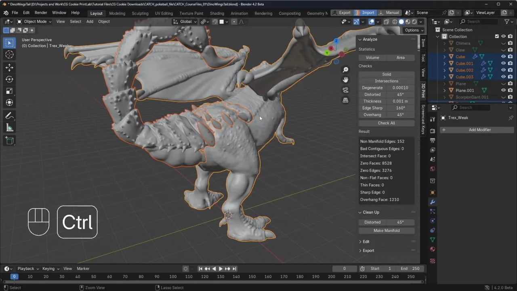The height and width of the screenshot is (291, 517).
Task: Open the Global transform orientation dropdown
Action: click(x=185, y=21)
